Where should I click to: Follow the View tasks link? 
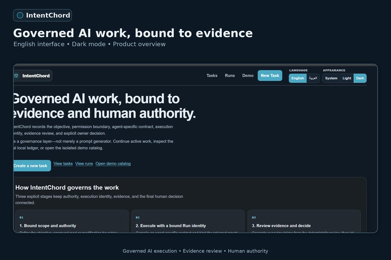[63, 164]
